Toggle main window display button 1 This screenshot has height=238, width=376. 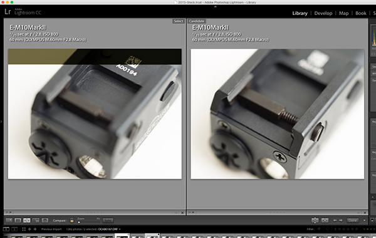[x=6, y=229]
